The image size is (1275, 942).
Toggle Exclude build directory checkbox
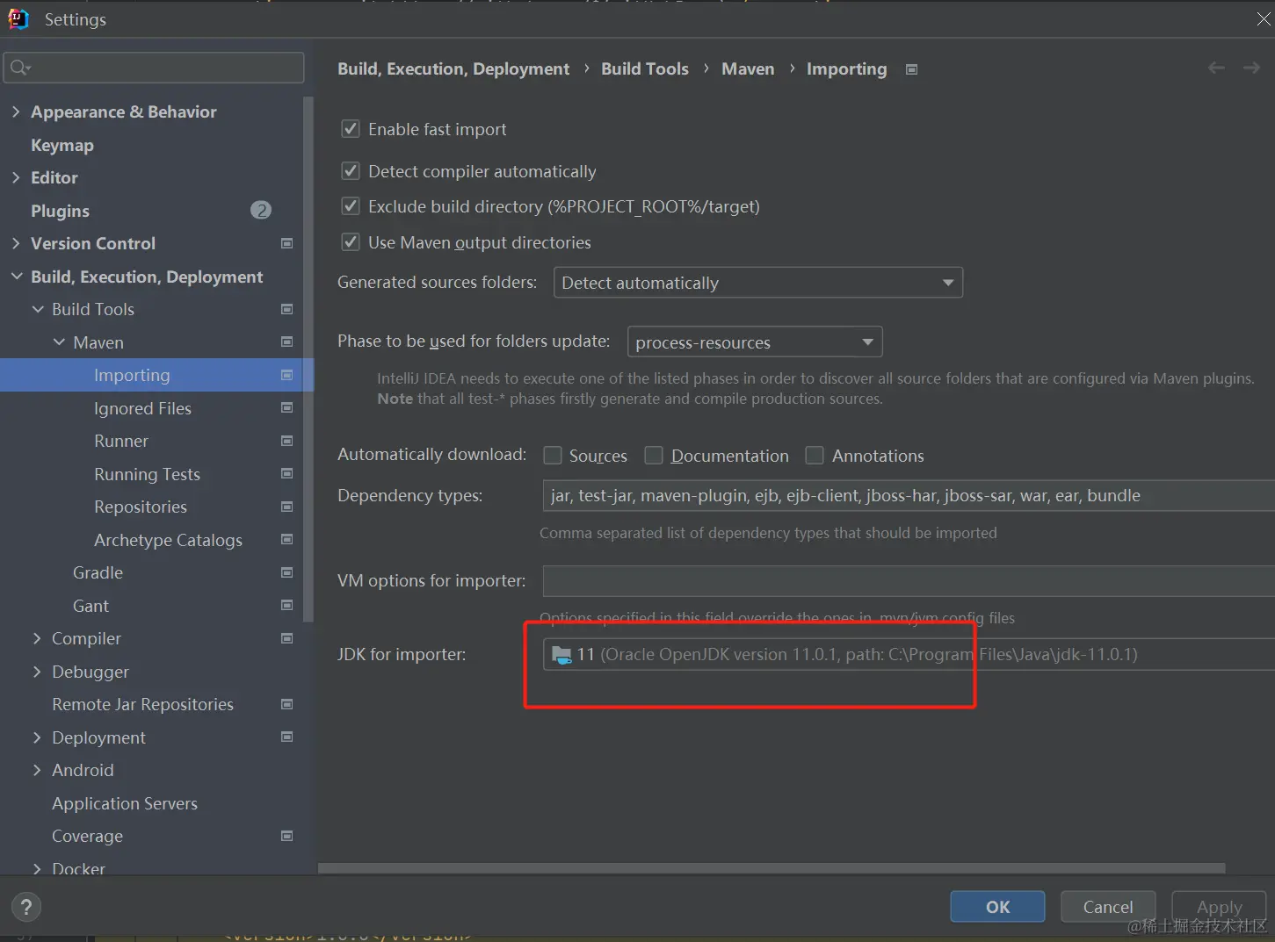(350, 206)
